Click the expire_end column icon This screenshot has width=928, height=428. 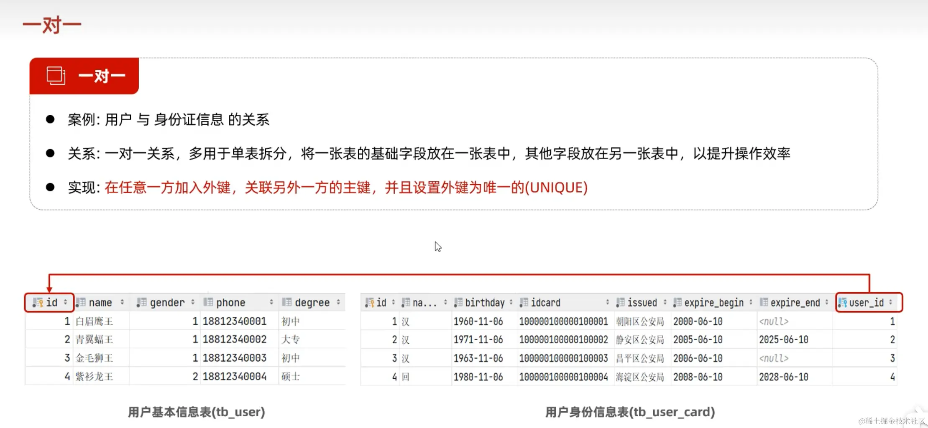764,302
